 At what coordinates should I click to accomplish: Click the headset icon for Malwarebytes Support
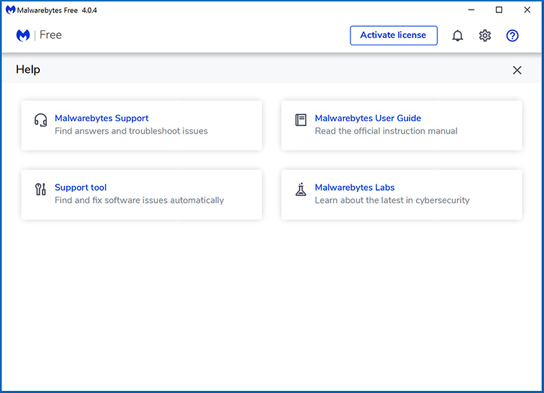click(x=41, y=120)
